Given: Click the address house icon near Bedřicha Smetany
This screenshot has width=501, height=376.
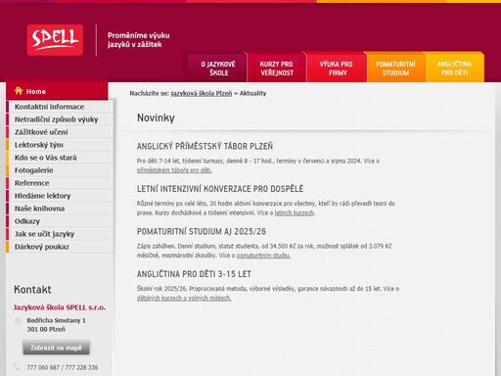Looking at the screenshot, I should coord(18,321).
